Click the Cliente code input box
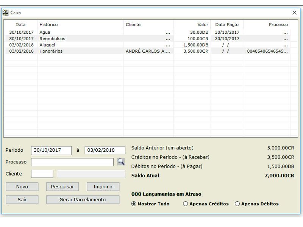Viewport: 303px width, 227px height. pos(42,174)
